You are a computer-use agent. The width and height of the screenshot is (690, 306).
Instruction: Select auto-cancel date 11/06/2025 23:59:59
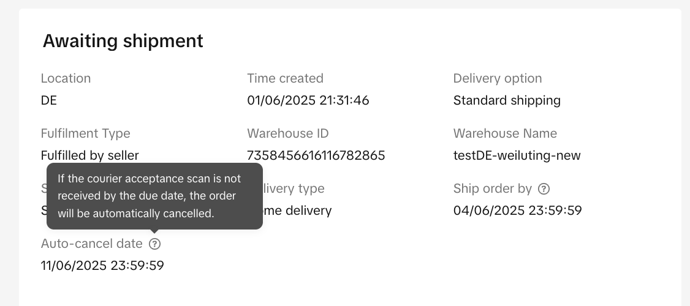(102, 266)
